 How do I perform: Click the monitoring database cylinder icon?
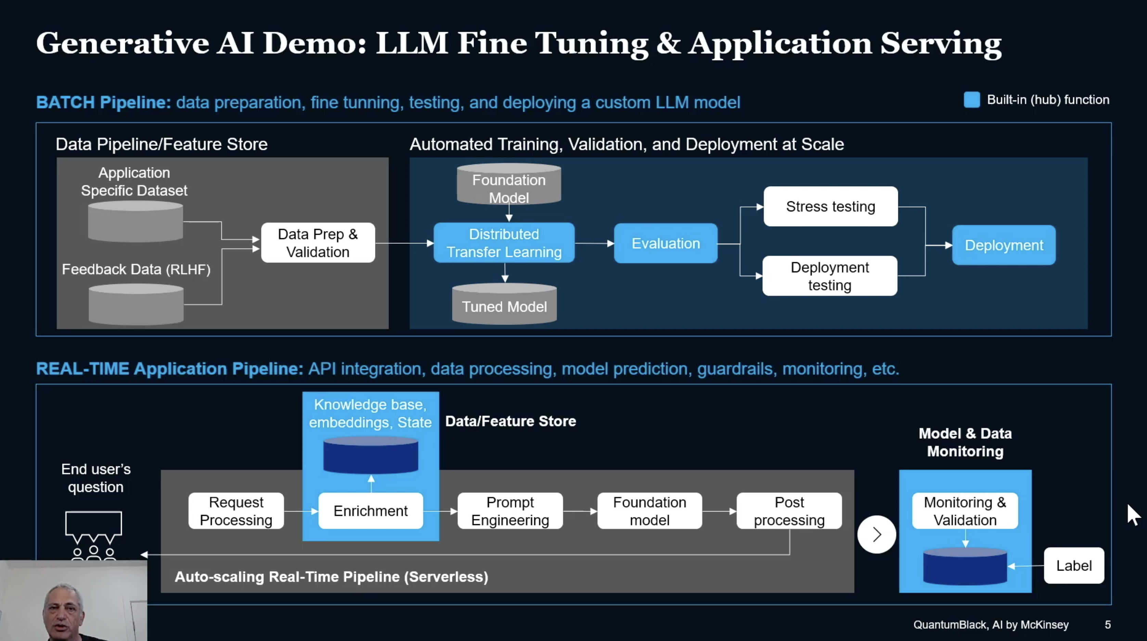[x=965, y=566]
